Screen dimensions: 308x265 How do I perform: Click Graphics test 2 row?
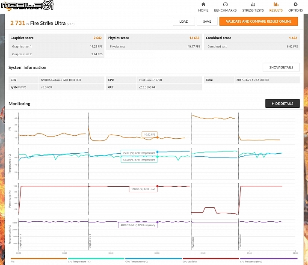(x=56, y=54)
